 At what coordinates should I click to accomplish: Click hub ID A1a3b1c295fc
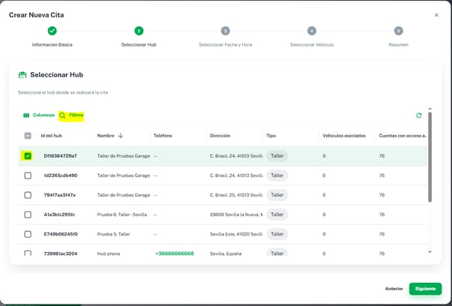click(59, 214)
